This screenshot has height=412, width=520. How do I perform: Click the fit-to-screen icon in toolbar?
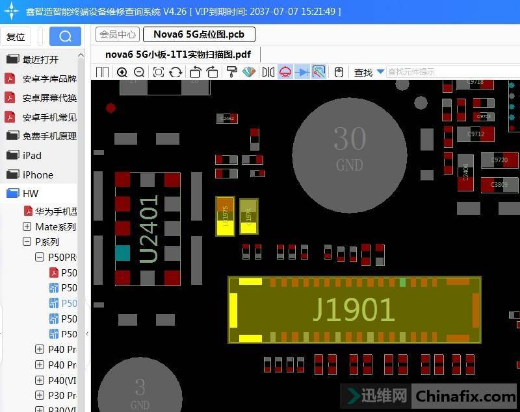[159, 72]
